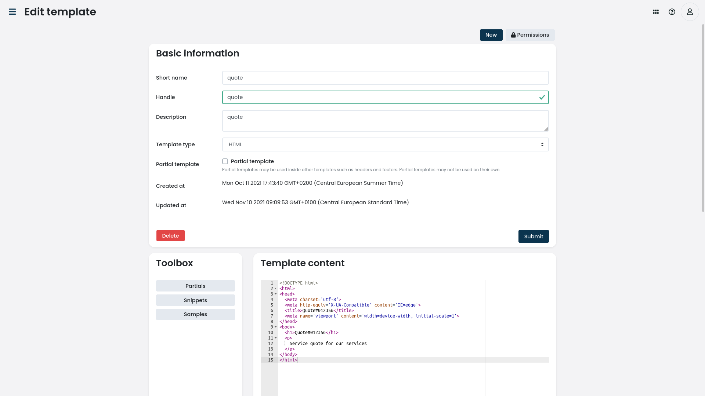Image resolution: width=705 pixels, height=396 pixels.
Task: Click the Updated at timestamp text
Action: click(x=315, y=202)
